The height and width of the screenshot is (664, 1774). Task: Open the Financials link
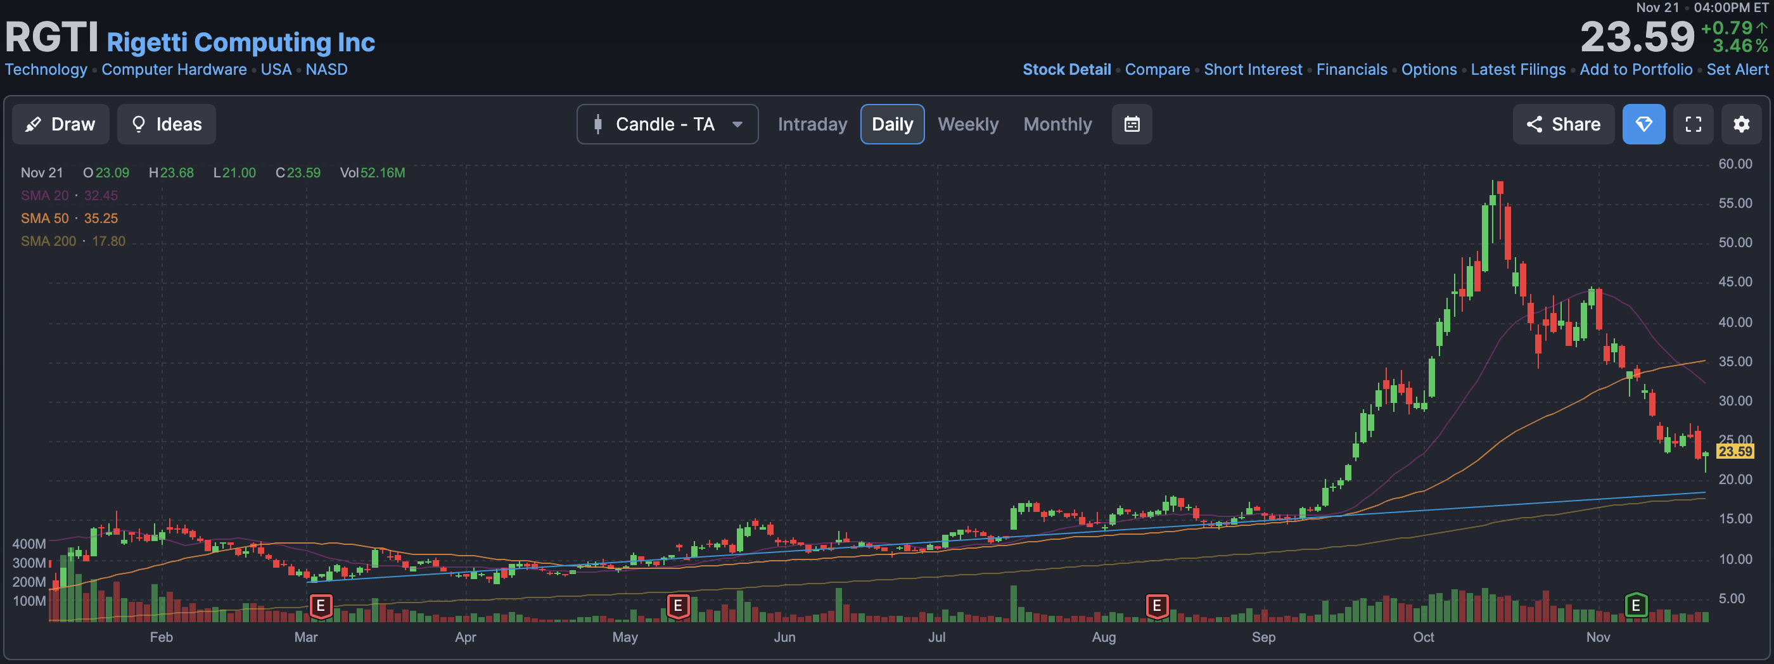[1351, 70]
